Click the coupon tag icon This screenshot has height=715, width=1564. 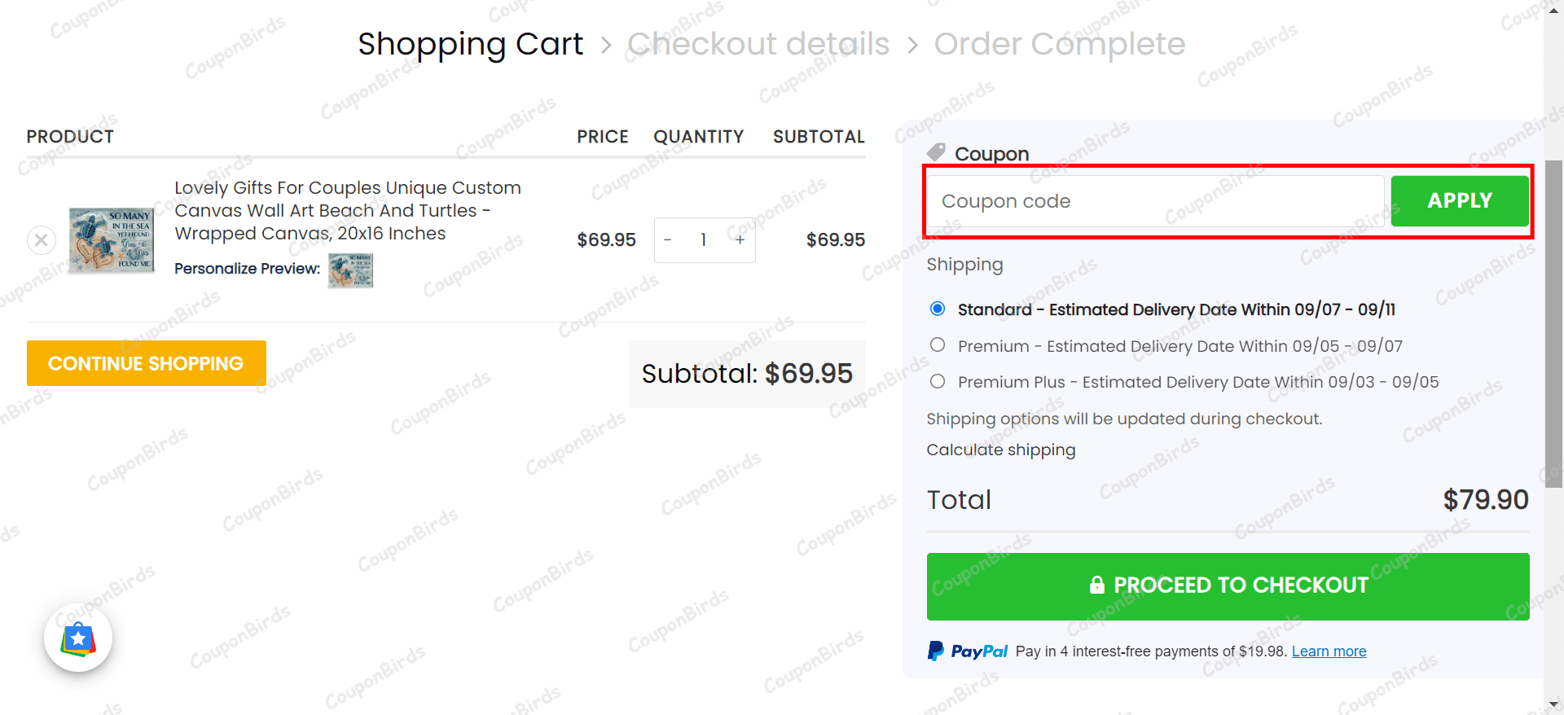[x=937, y=152]
